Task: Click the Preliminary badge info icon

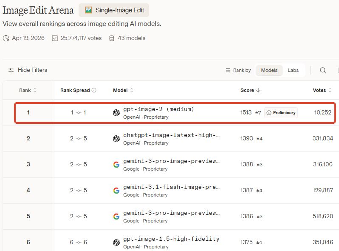Action: 269,113
